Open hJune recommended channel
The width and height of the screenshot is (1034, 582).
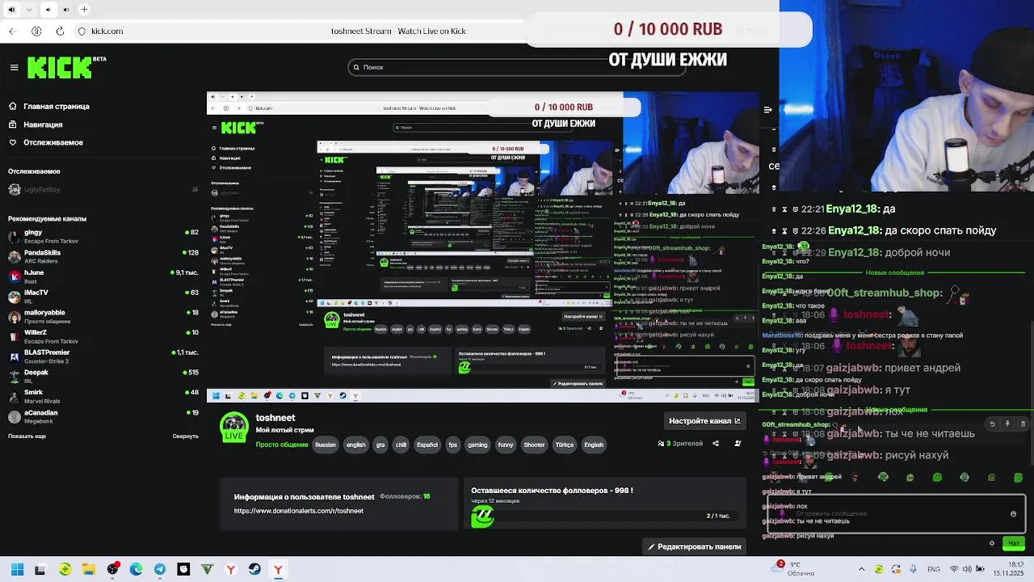coord(103,276)
